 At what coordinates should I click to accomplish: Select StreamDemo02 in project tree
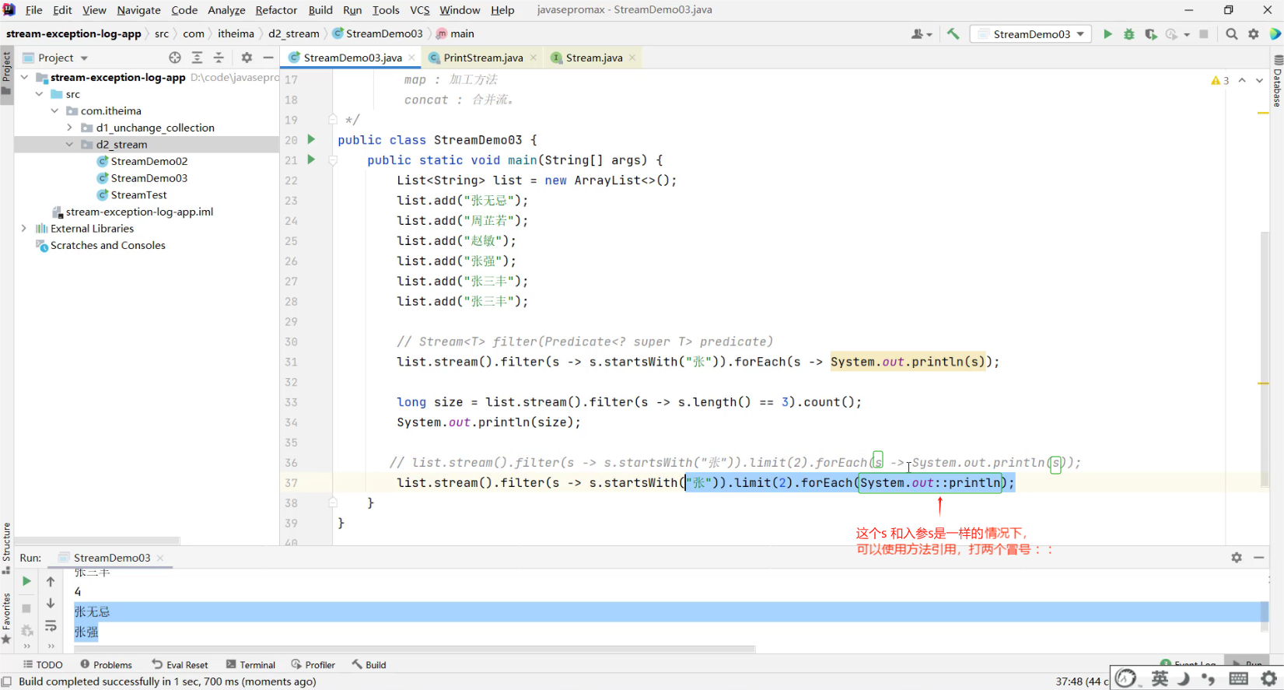click(149, 161)
